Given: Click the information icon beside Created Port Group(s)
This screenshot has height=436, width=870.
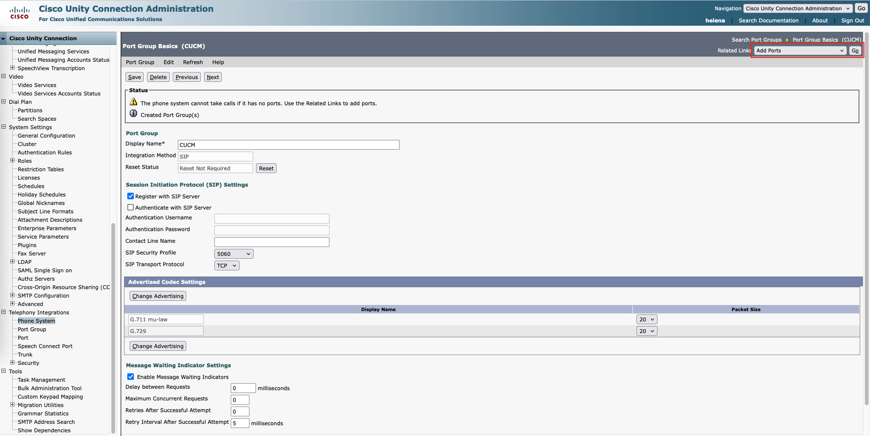Looking at the screenshot, I should click(133, 114).
